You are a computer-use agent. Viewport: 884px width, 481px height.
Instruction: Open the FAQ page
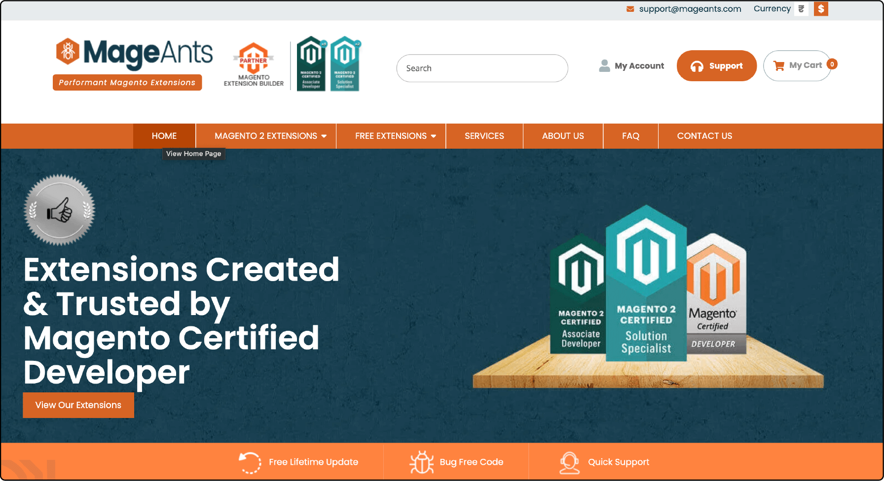point(630,136)
